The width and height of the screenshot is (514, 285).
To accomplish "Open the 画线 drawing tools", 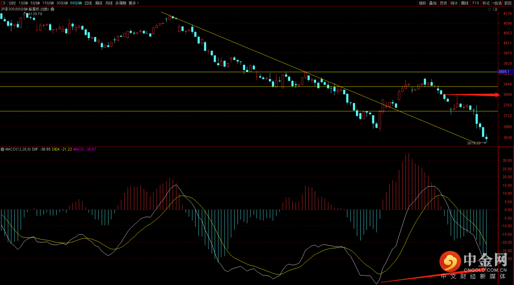I will [465, 3].
